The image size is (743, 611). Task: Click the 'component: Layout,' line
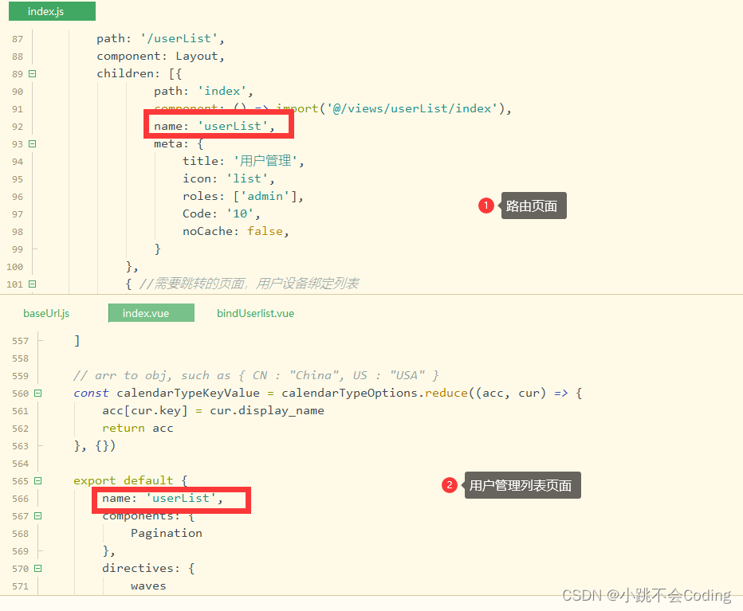pyautogui.click(x=160, y=56)
